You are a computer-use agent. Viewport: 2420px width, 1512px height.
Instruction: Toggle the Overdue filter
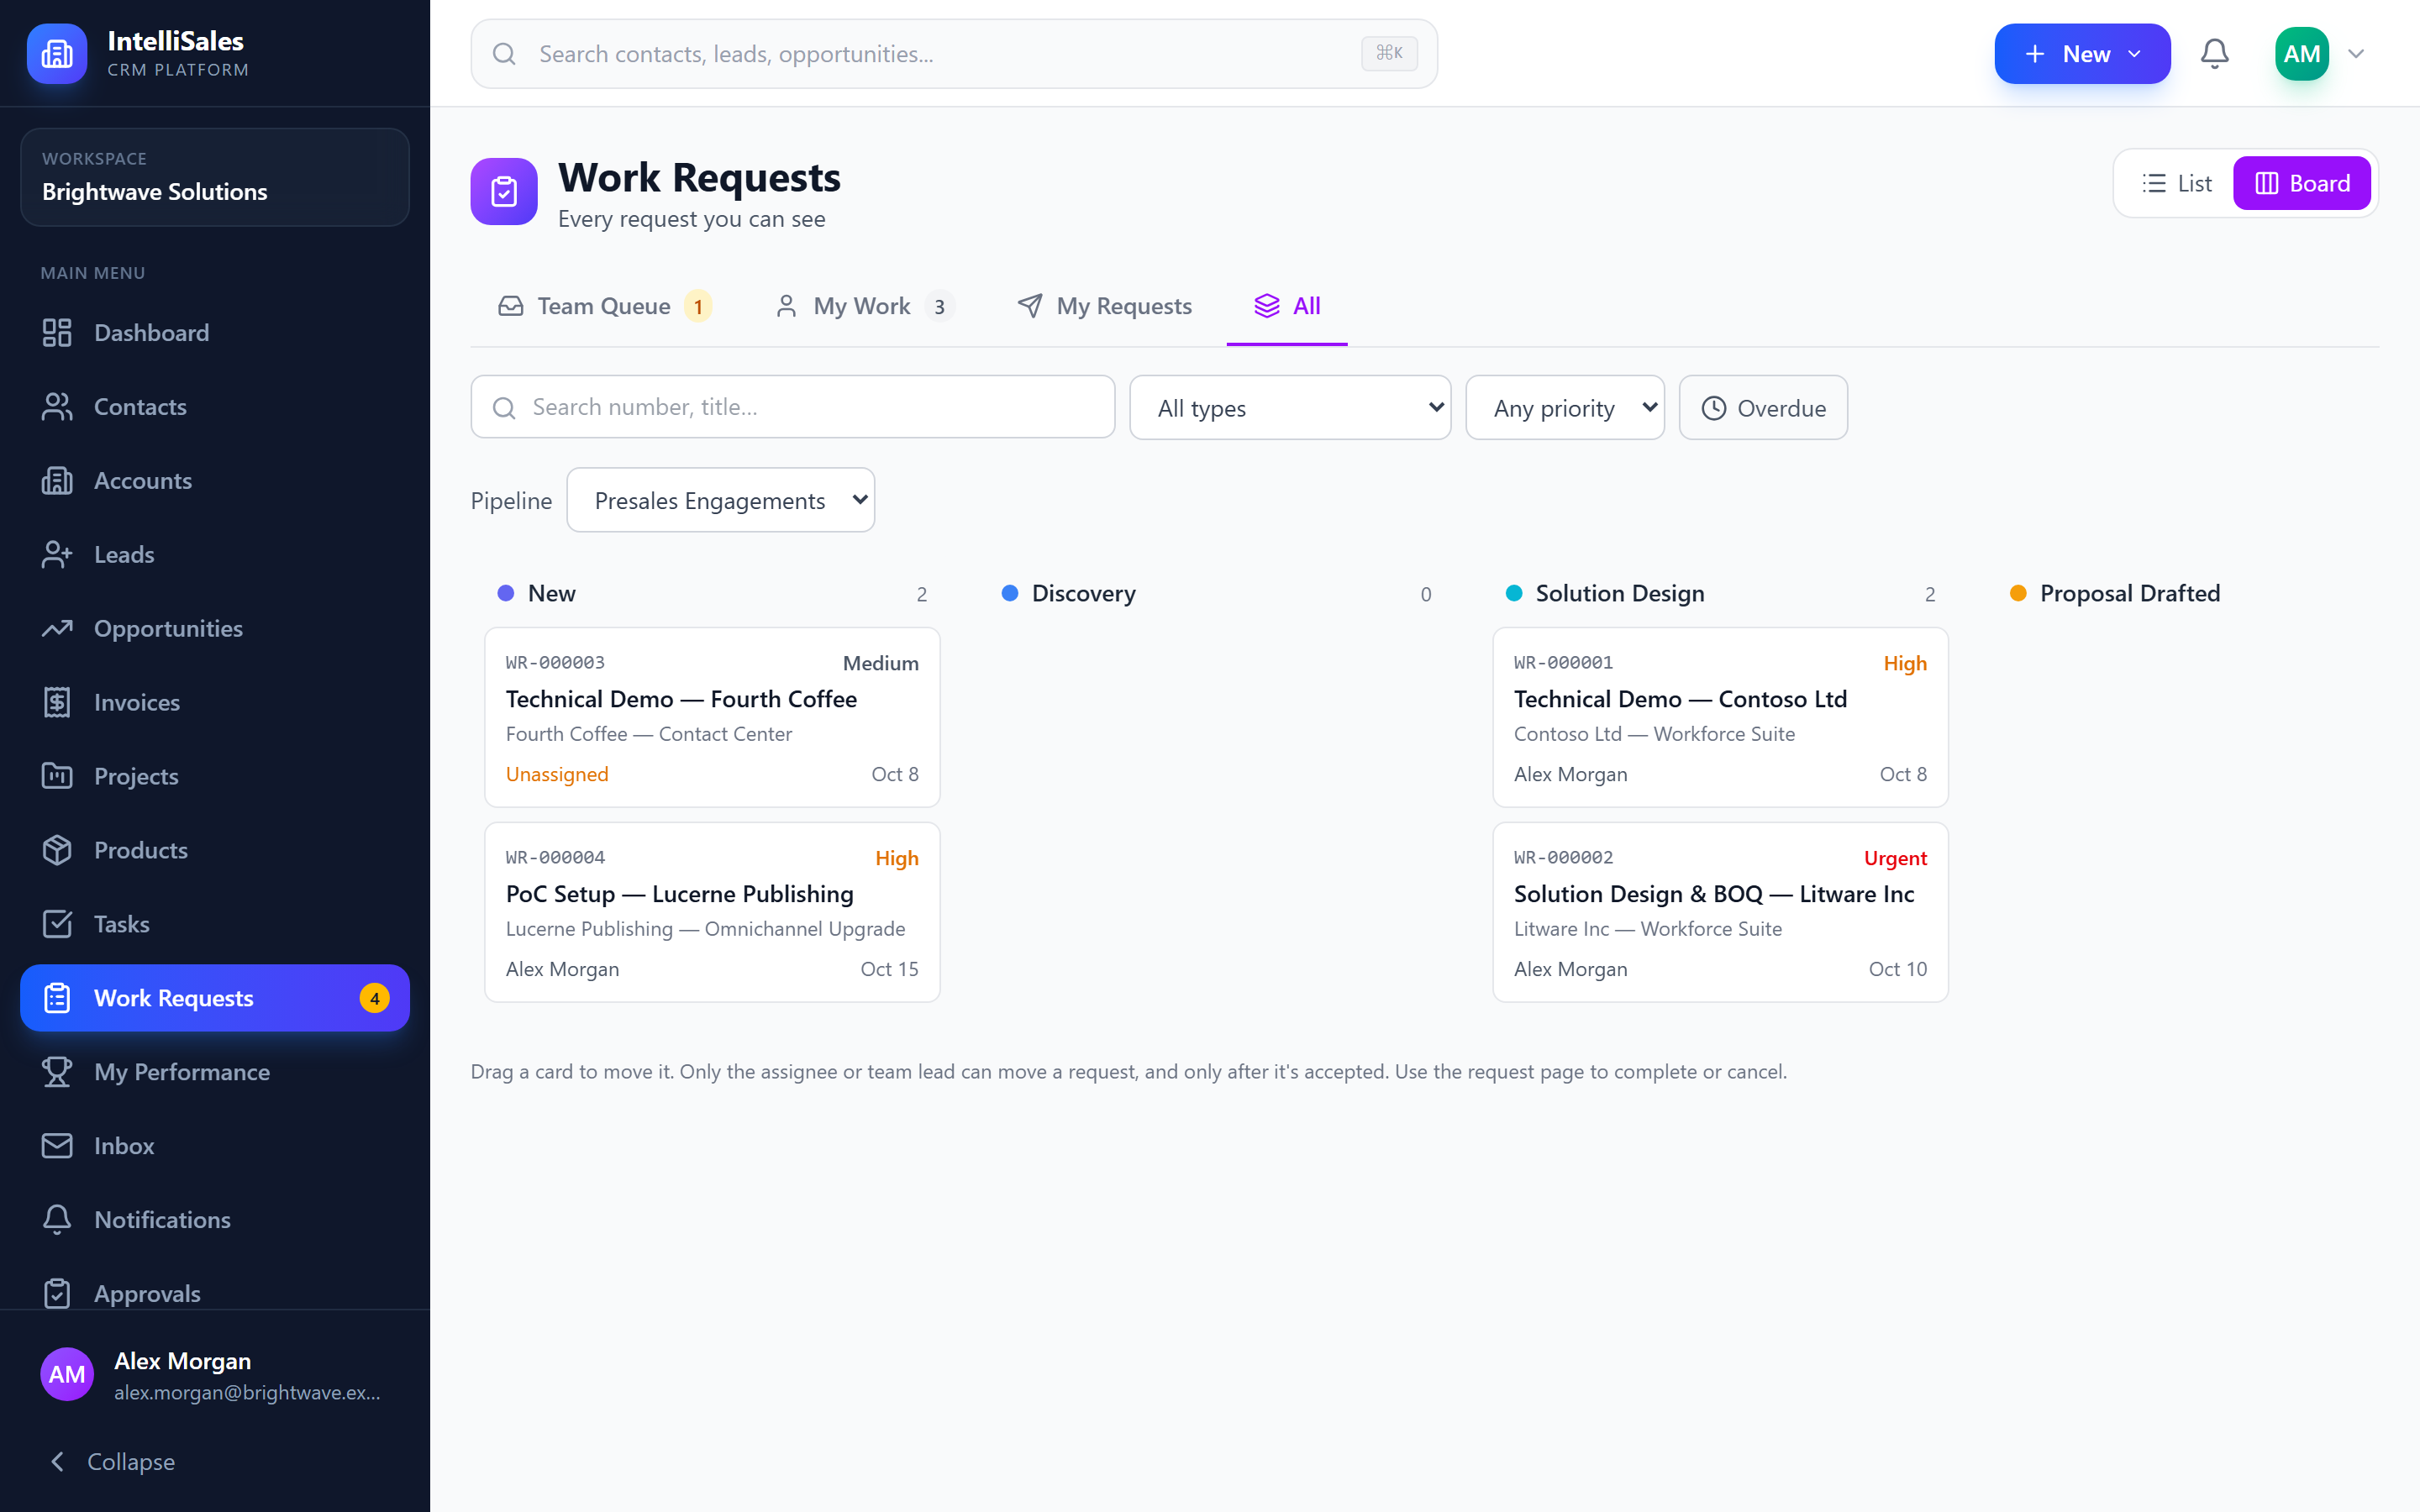(x=1763, y=408)
